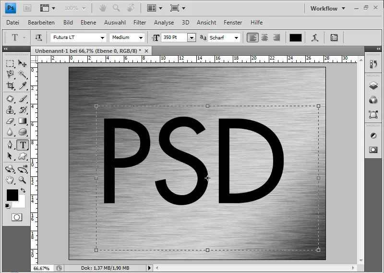Click the zoom percentage field 66,67%
Viewport: 384px width, 273px height.
point(41,268)
